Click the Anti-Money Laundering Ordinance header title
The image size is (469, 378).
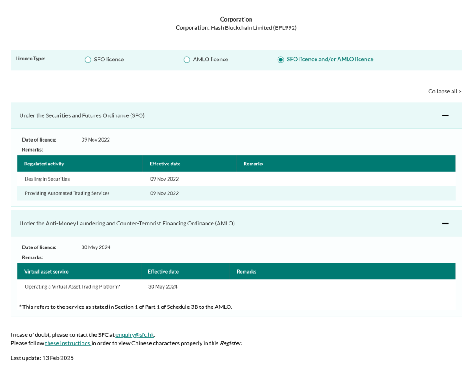[x=127, y=223]
